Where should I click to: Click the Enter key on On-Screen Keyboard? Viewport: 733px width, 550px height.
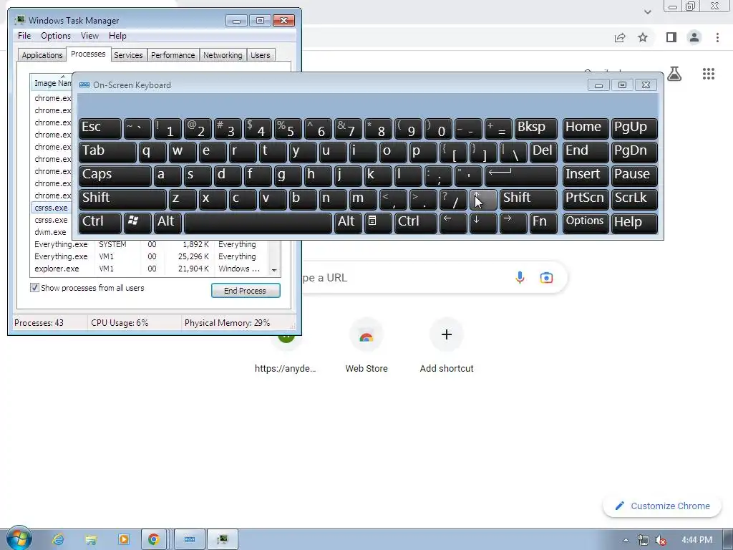[521, 176]
